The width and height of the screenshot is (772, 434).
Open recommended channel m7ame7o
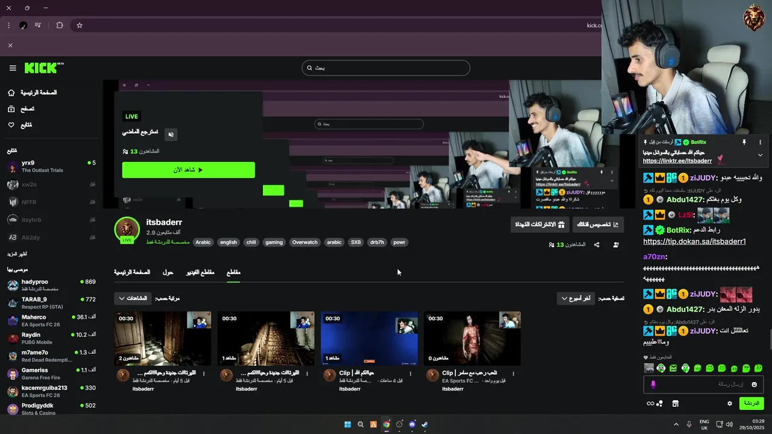[51, 356]
